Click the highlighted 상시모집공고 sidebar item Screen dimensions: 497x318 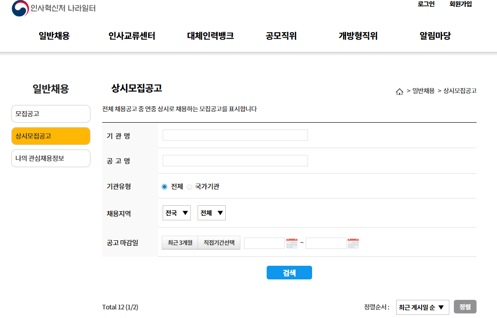pos(50,136)
